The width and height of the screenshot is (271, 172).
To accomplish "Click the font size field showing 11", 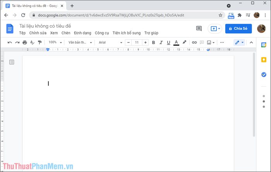I will click(x=137, y=43).
